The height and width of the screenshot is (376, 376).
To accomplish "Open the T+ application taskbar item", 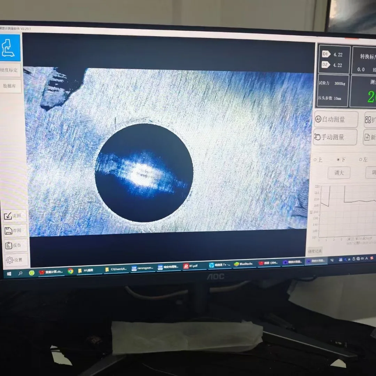I will (x=220, y=265).
